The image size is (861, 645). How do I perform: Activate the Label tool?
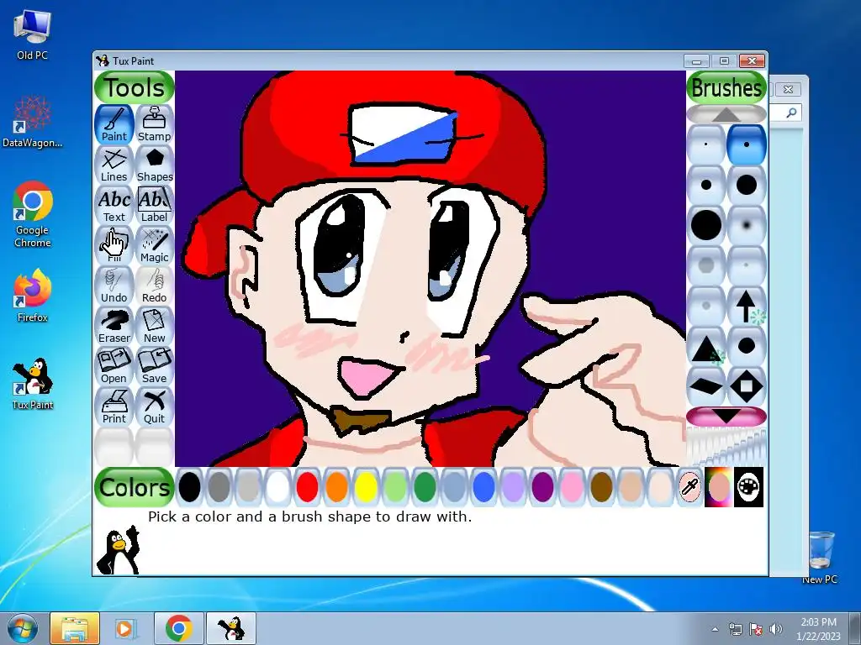155,205
